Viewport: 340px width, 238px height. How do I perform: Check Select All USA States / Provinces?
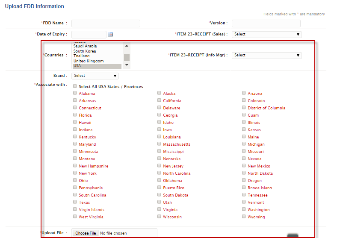[x=75, y=86]
